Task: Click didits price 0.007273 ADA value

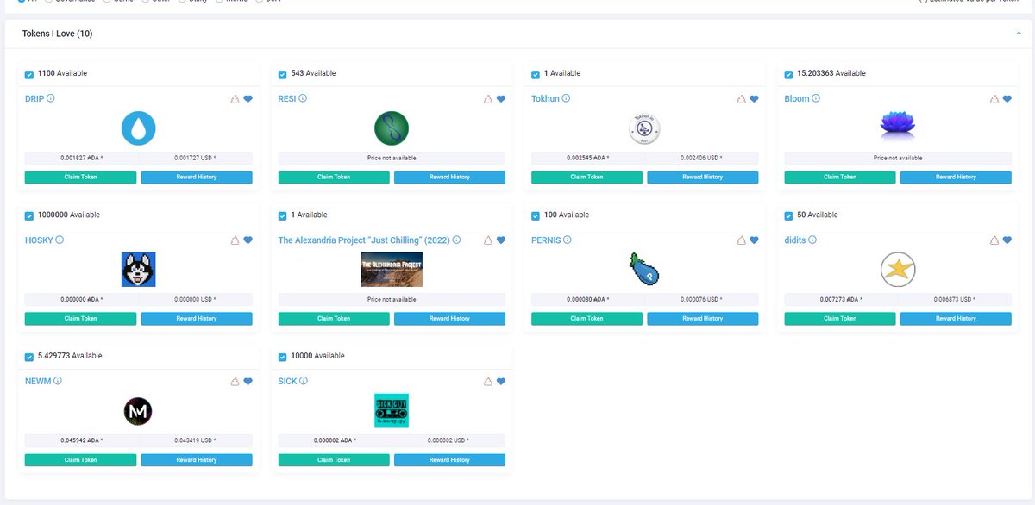Action: [x=841, y=300]
